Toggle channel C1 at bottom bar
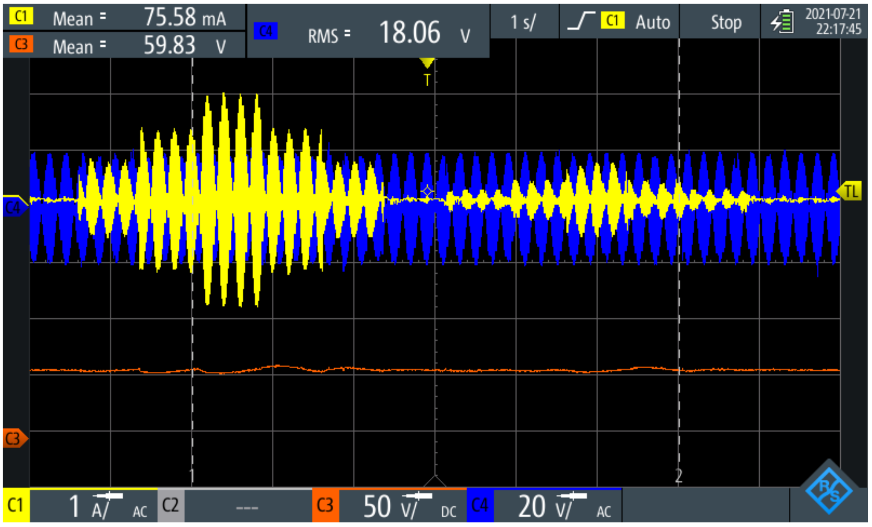Screen dimensions: 872x527 (x=16, y=505)
